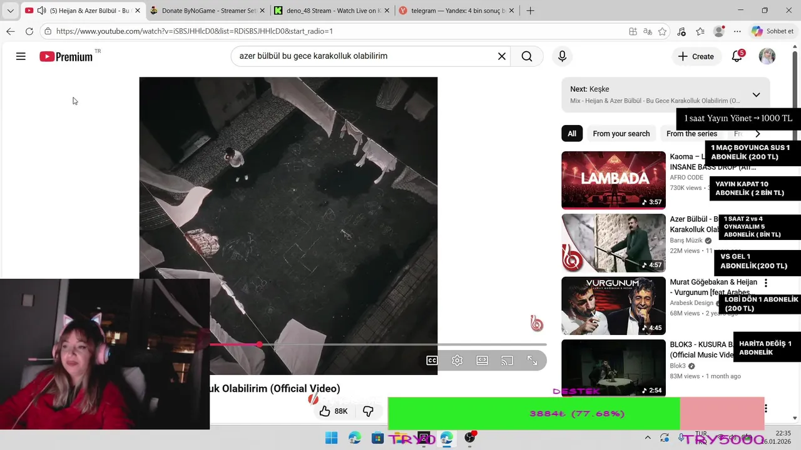Like the video showing 88K
Screen dimensions: 801x450
(x=334, y=411)
